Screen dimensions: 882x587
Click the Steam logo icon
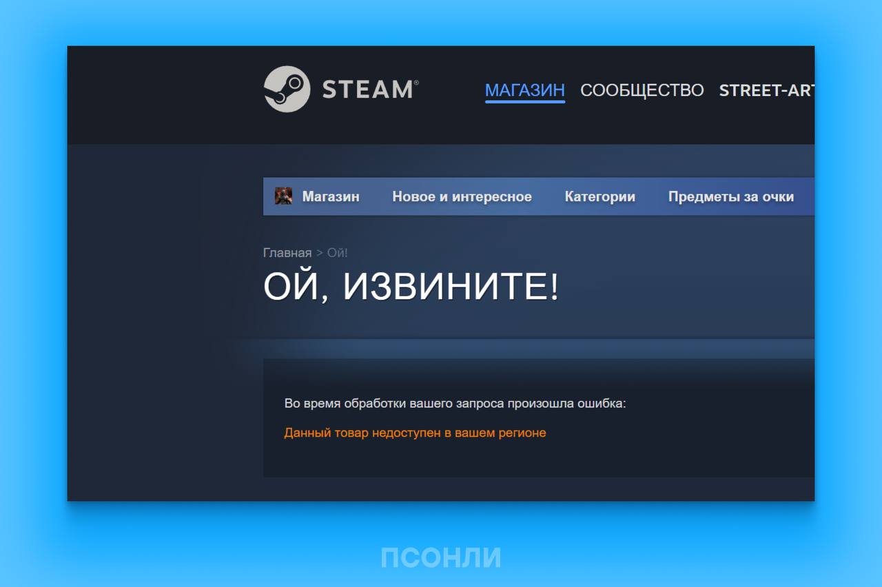pyautogui.click(x=287, y=89)
